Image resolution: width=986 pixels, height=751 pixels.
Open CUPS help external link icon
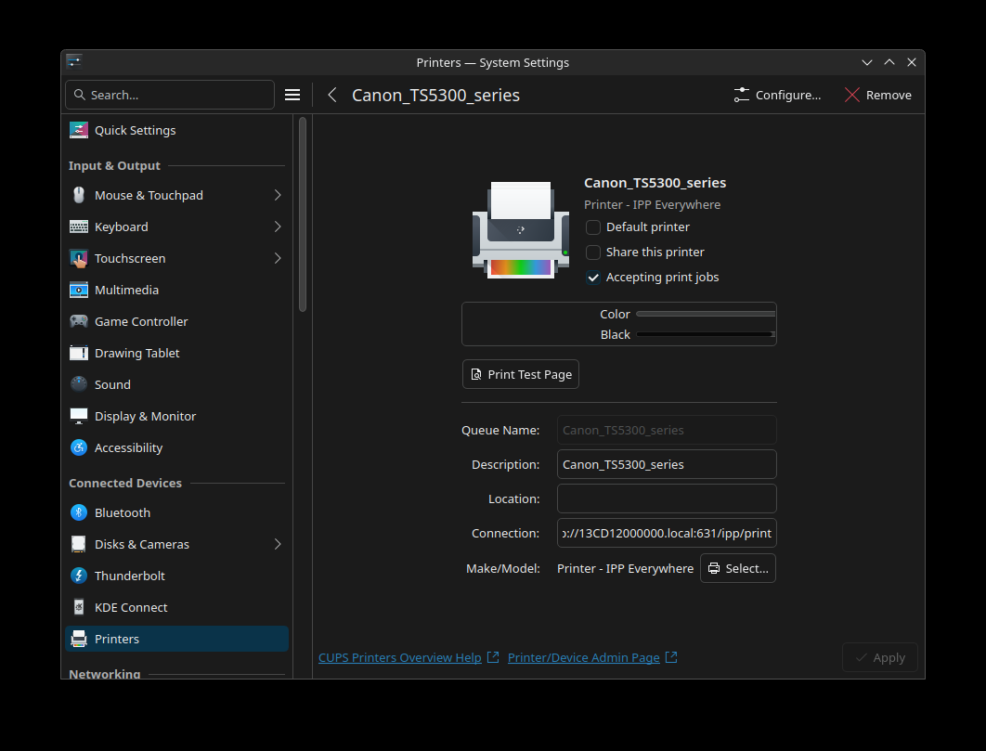click(x=493, y=657)
